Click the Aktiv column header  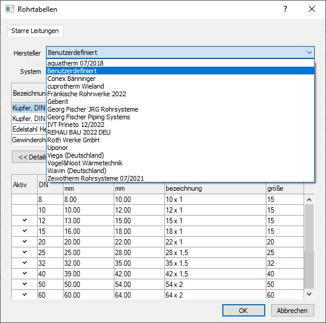point(25,184)
